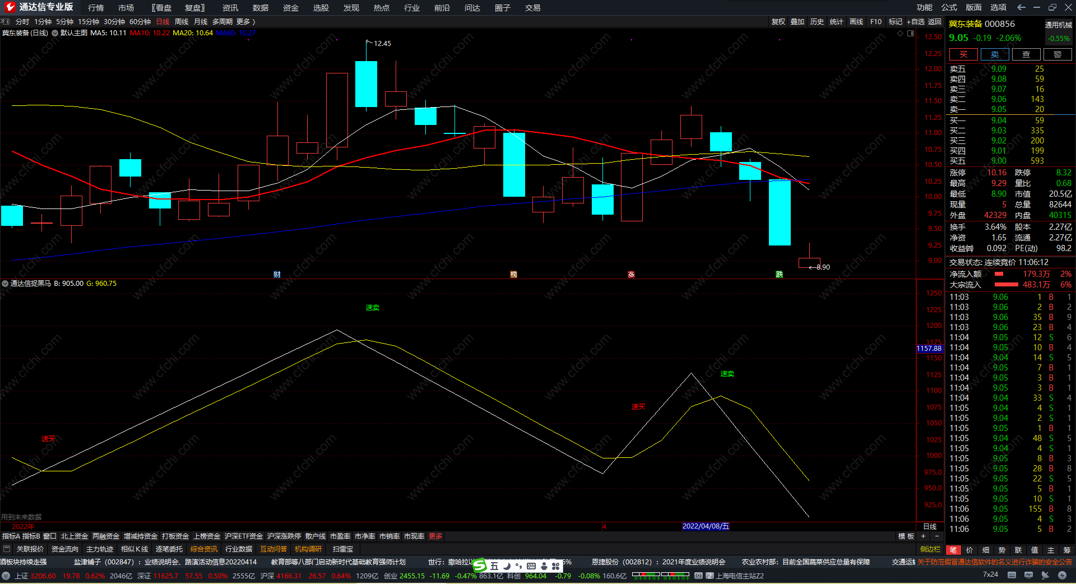Click the red 买 buy button
Image resolution: width=1076 pixels, height=584 pixels.
[963, 54]
